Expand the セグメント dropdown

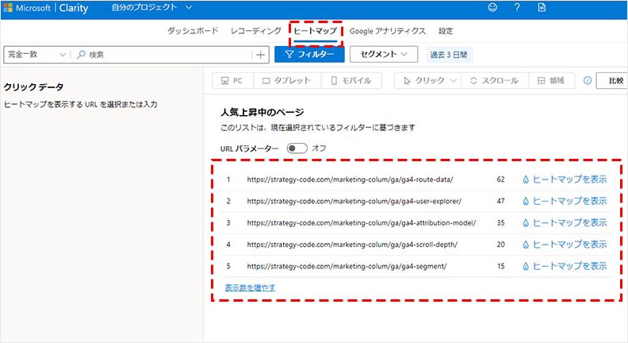(383, 55)
